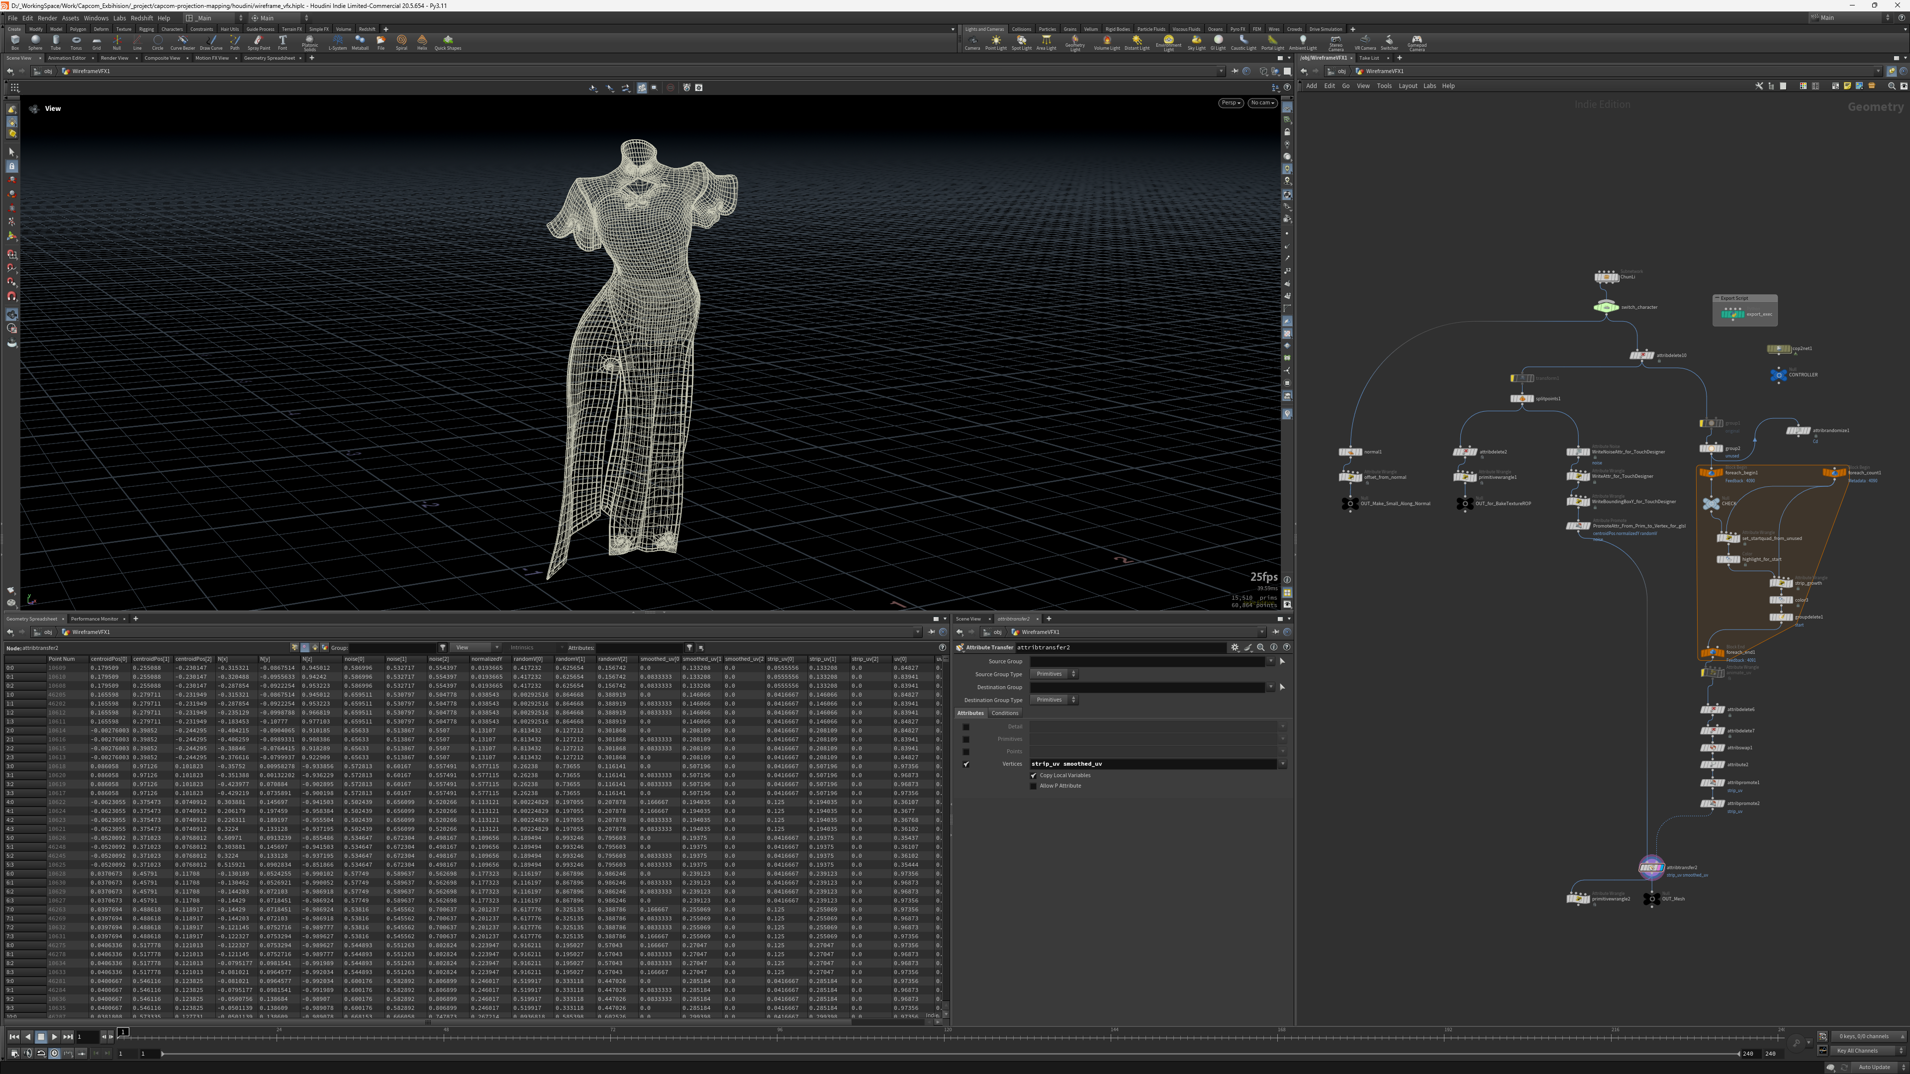Open the parameter gear settings menu
The image size is (1910, 1074).
(1235, 647)
